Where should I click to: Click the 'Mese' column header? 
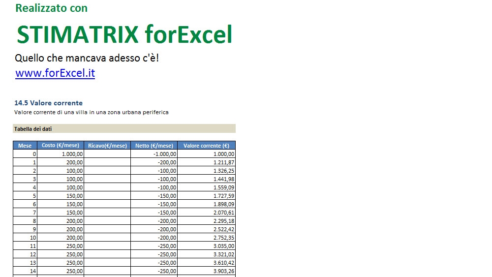[x=25, y=145]
